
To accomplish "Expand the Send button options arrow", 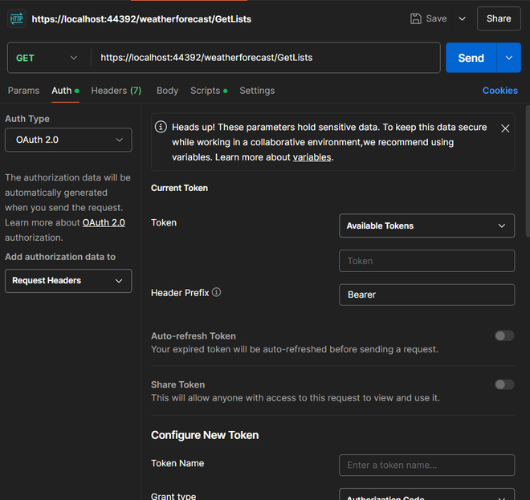I will click(x=509, y=58).
